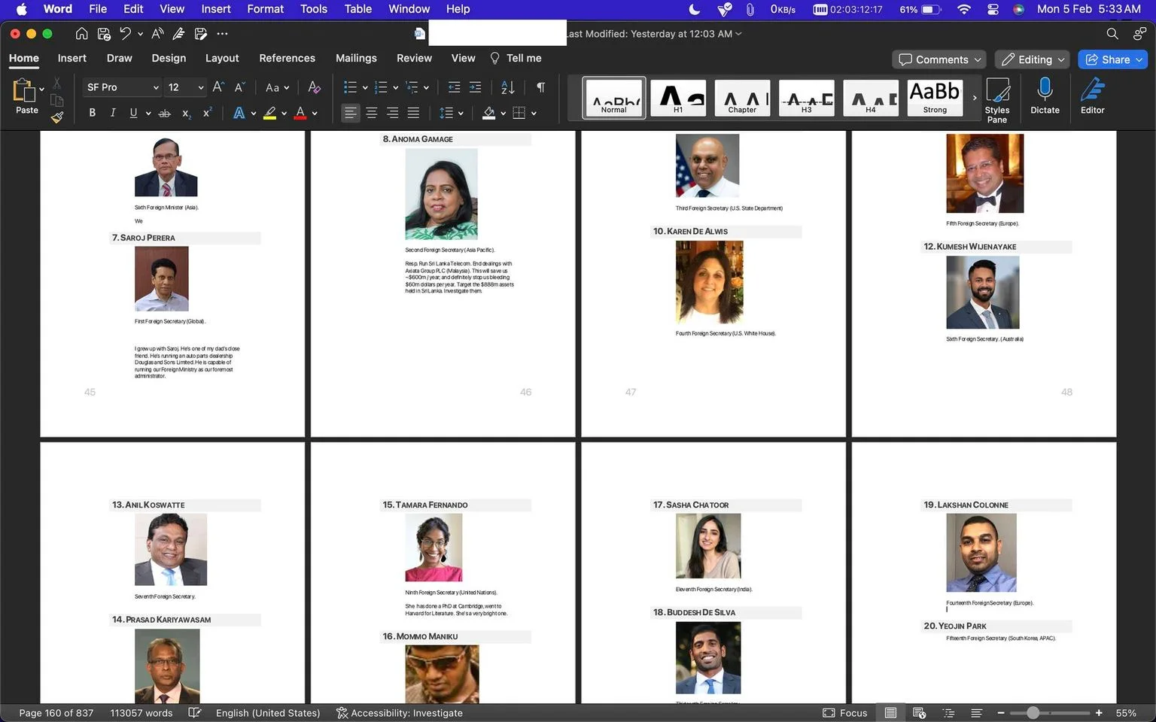Image resolution: width=1156 pixels, height=722 pixels.
Task: Justify the paragraph text
Action: click(x=413, y=113)
